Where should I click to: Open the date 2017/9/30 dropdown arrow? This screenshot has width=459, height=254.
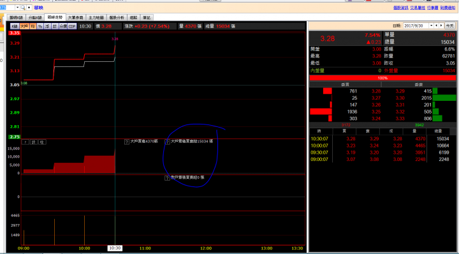point(431,26)
